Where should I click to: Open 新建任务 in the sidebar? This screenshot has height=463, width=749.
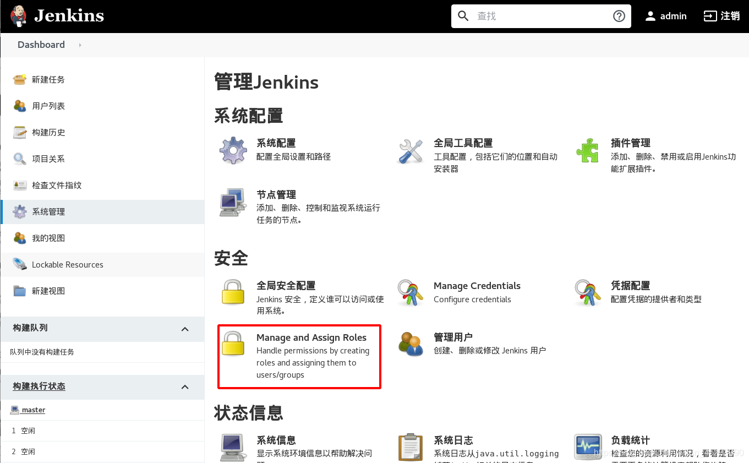(48, 79)
